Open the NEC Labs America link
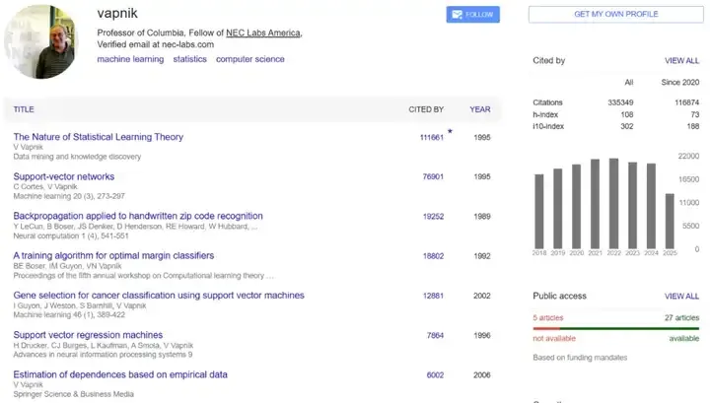710x403 pixels. click(263, 33)
